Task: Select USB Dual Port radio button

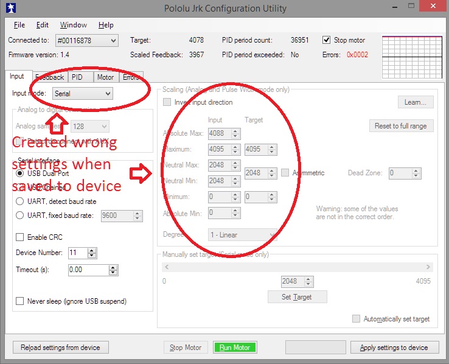Action: (19, 173)
